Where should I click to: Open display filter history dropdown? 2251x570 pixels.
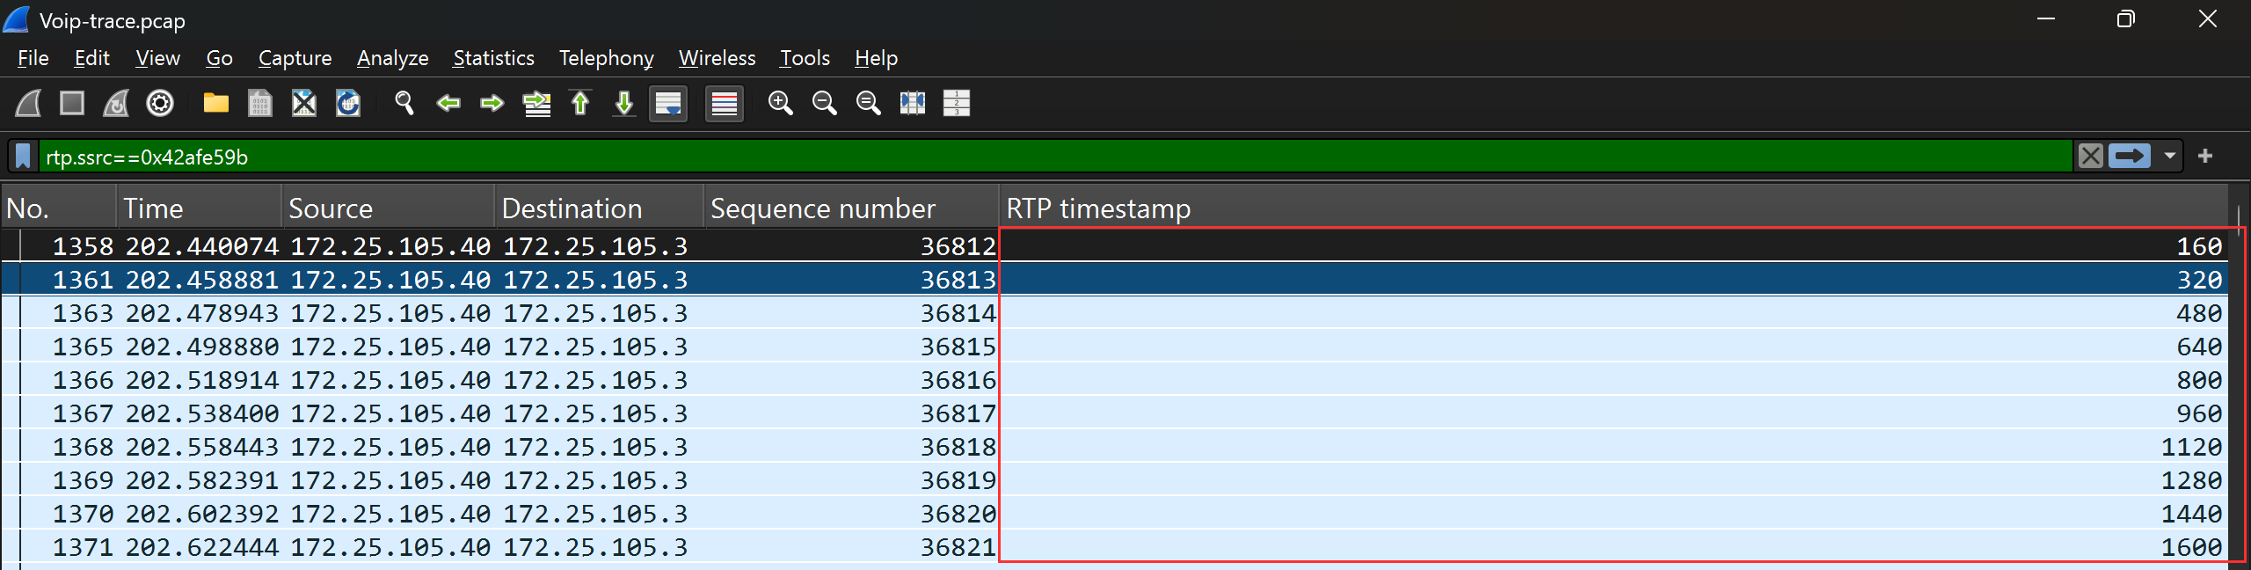[x=2170, y=157]
